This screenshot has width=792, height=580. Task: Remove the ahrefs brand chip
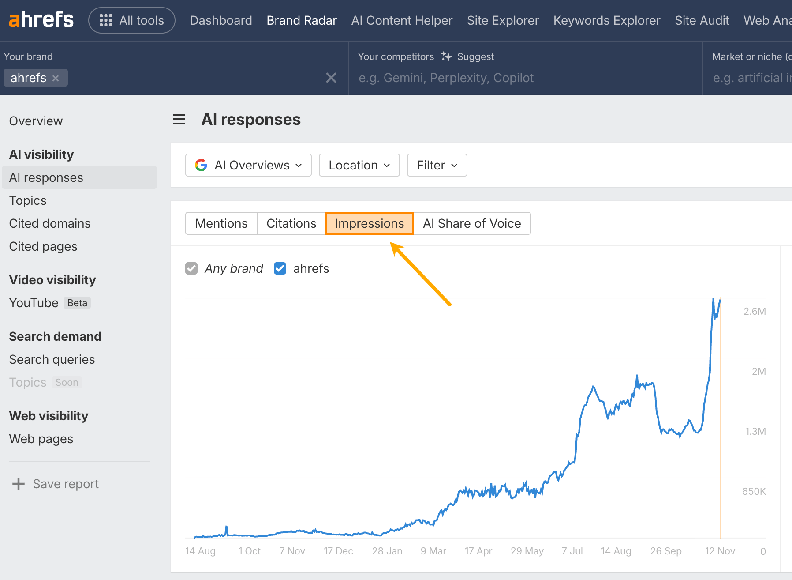pos(56,78)
